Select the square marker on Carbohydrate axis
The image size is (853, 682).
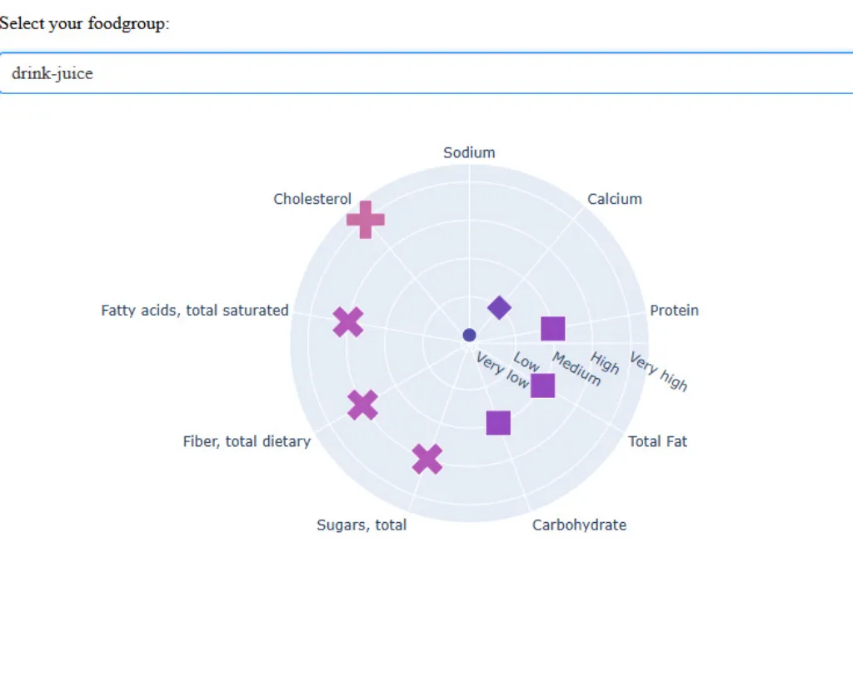[498, 423]
